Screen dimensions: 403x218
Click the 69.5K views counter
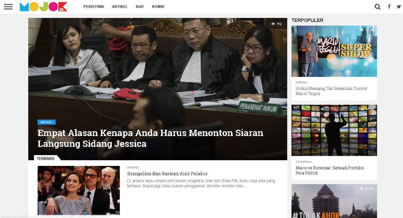(x=367, y=30)
